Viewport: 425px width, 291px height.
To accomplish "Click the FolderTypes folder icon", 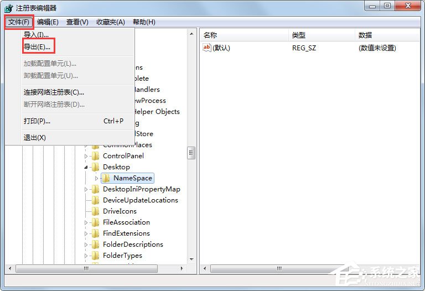I will coord(95,256).
